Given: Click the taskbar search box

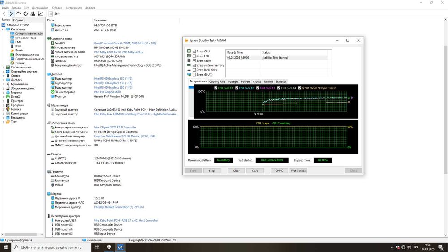Looking at the screenshot, I should tap(52, 247).
